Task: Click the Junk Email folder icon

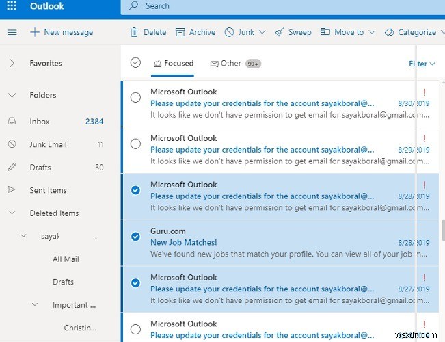Action: pos(12,144)
